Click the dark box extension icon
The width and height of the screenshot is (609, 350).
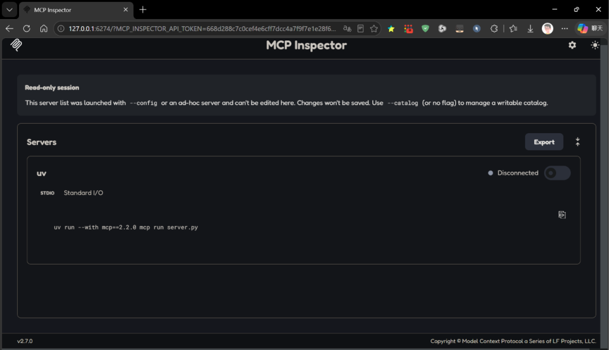pyautogui.click(x=460, y=29)
